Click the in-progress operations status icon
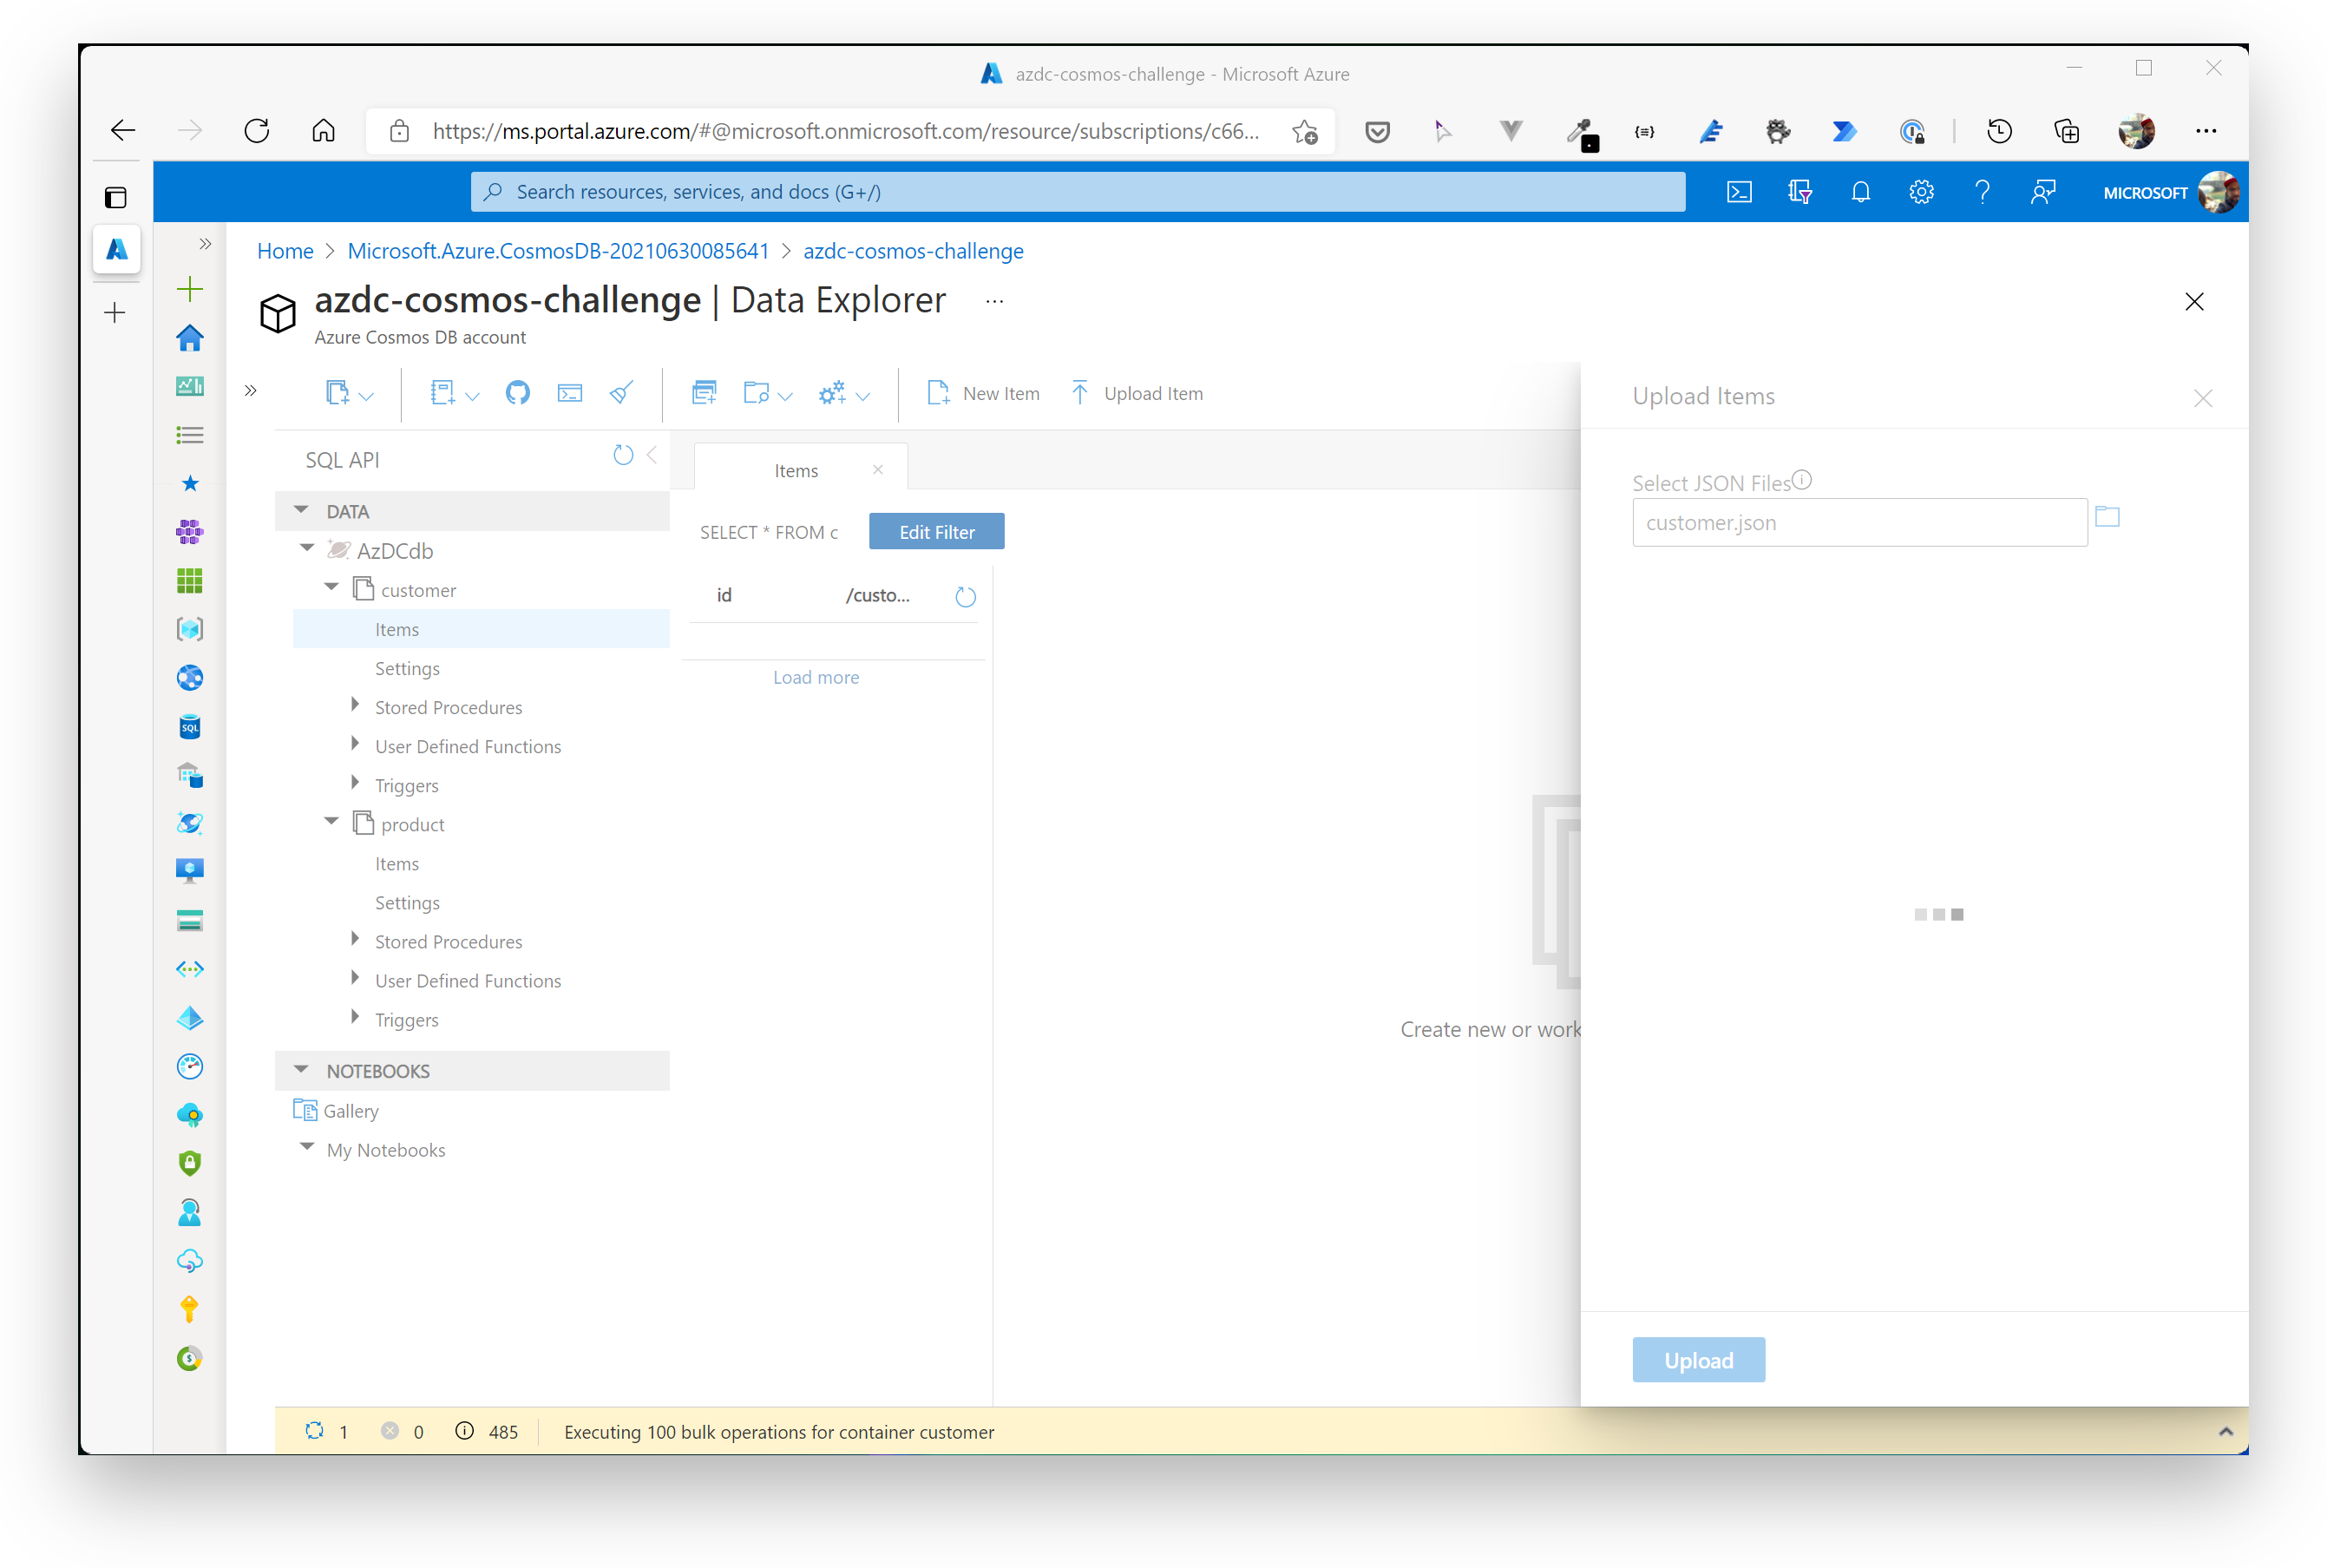2327x1568 pixels. coord(315,1431)
